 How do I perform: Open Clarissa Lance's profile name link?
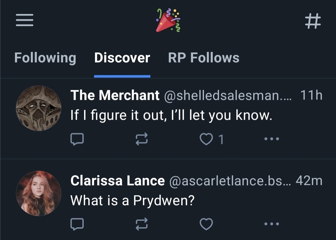117,181
